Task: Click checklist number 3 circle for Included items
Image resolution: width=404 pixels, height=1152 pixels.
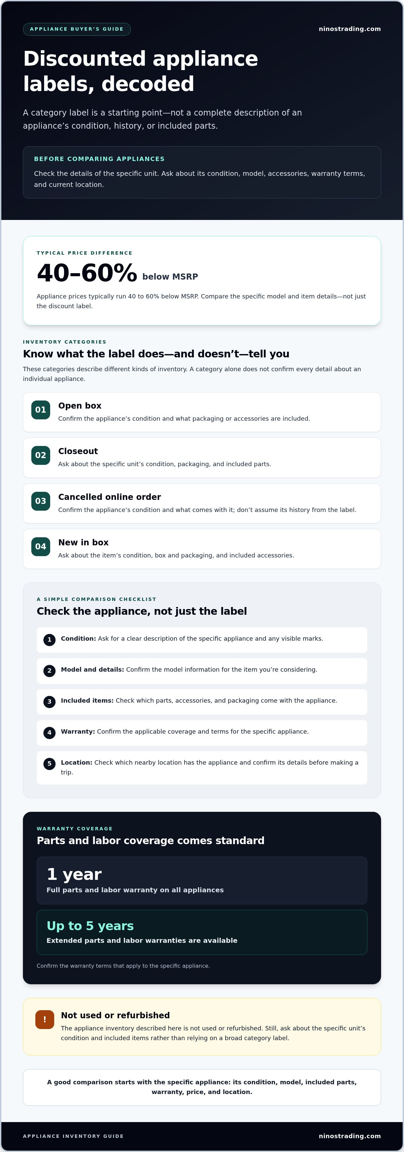Action: click(49, 702)
